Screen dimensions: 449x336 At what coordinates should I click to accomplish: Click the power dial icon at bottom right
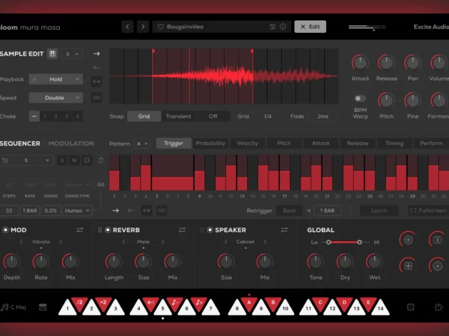pyautogui.click(x=438, y=307)
